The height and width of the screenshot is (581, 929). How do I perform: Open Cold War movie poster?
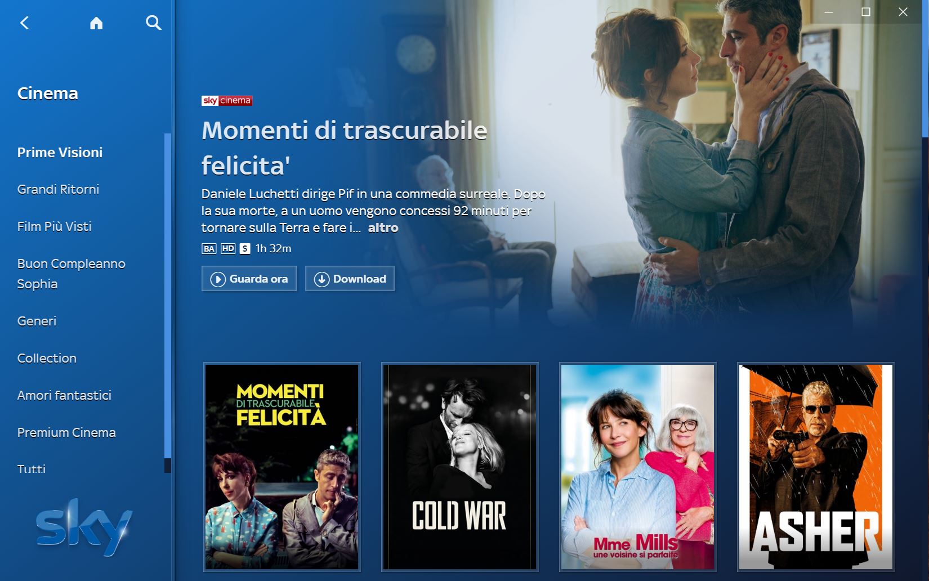tap(459, 467)
